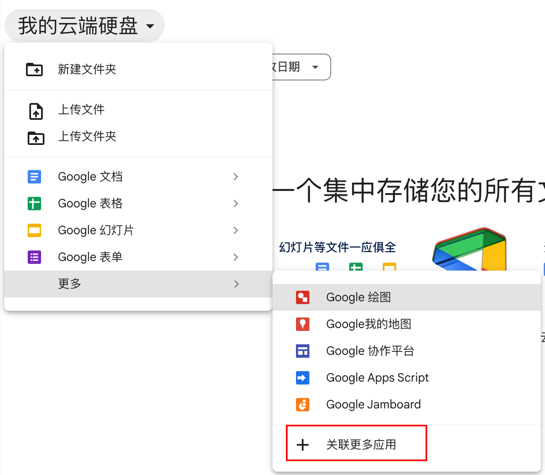Click the 一个集中存储您的所有 headline
545x475 pixels.
[x=409, y=190]
